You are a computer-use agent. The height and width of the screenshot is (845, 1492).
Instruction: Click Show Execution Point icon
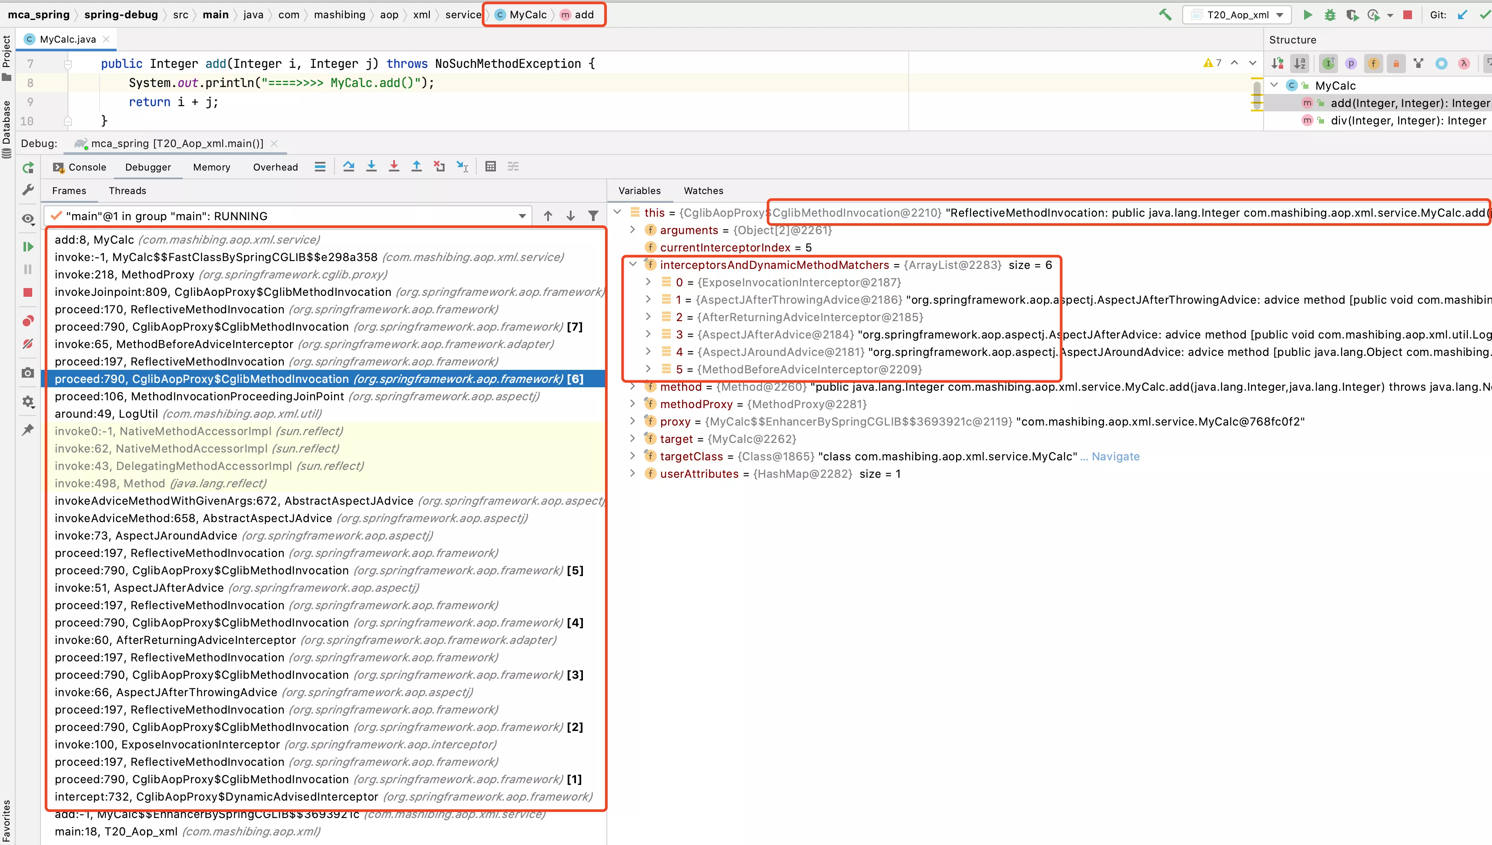(320, 167)
